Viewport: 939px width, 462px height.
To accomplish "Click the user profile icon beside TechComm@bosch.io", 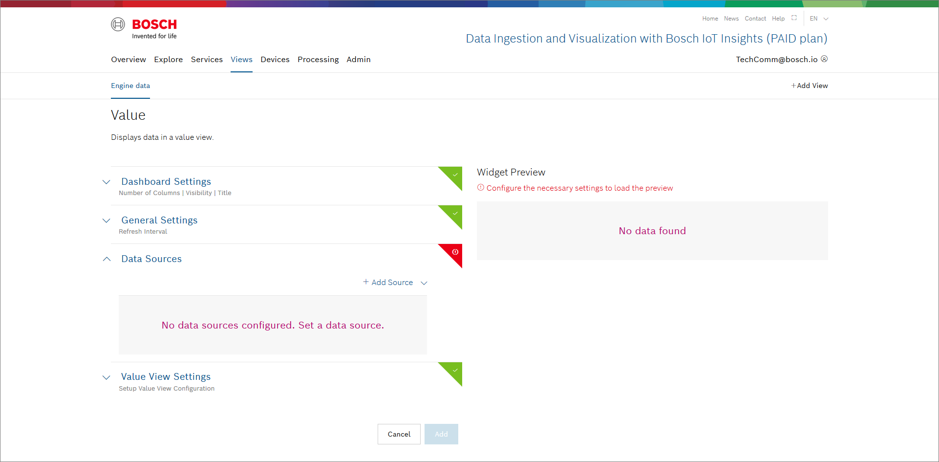I will click(x=824, y=59).
